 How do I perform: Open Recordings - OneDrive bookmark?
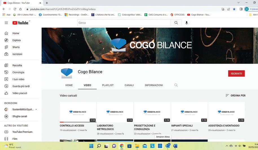pyautogui.click(x=77, y=15)
